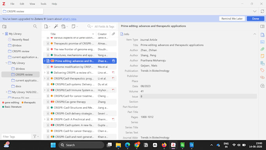
Task: Jump to Info section in side navigation
Action: pos(262,35)
